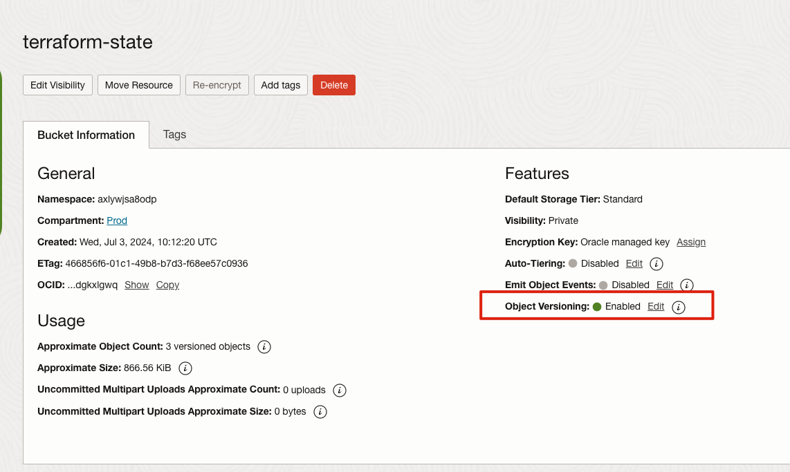Show info for Multipart Uploads Approximate Size
The height and width of the screenshot is (472, 790).
(320, 412)
